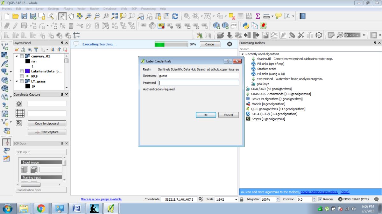This screenshot has height=214, width=382.
Task: Open the attribute table icon
Action: click(x=240, y=16)
